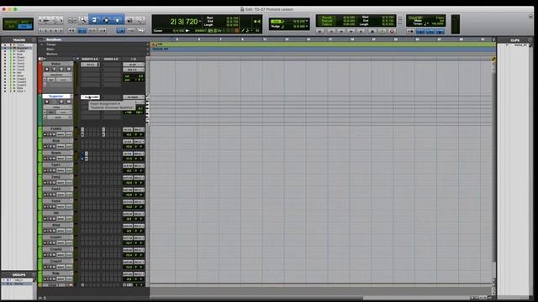Expand the Tempo ruler triangle
Viewport: 538px width, 302px height.
[x=42, y=44]
